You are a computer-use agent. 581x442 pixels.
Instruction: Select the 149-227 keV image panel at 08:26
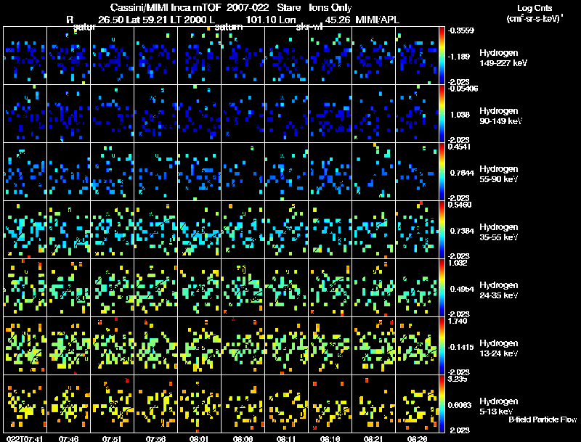pos(417,56)
